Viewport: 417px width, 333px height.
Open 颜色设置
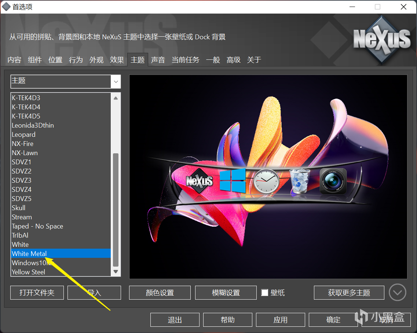point(160,293)
